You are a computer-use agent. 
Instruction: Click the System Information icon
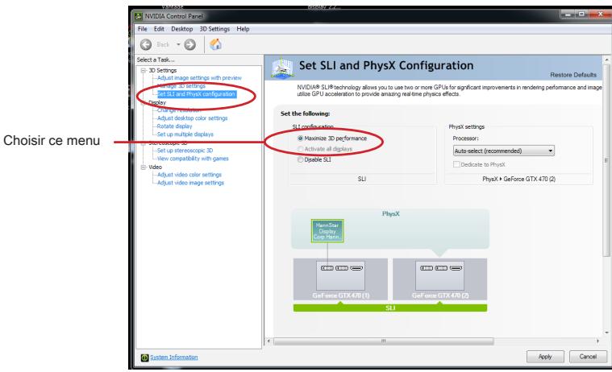pyautogui.click(x=144, y=358)
